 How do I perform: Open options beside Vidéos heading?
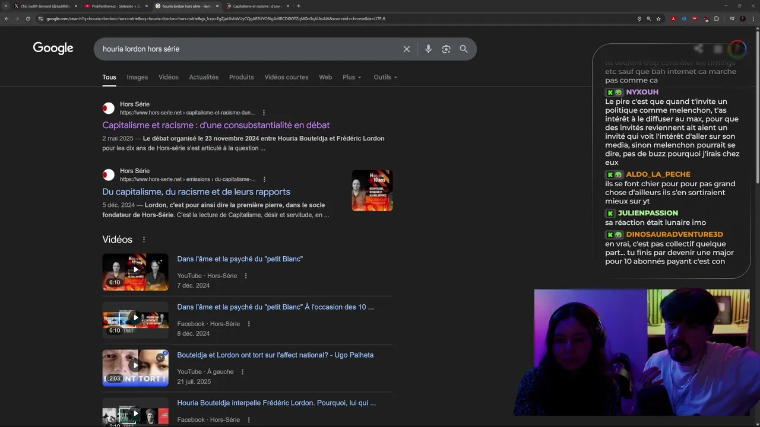[144, 240]
